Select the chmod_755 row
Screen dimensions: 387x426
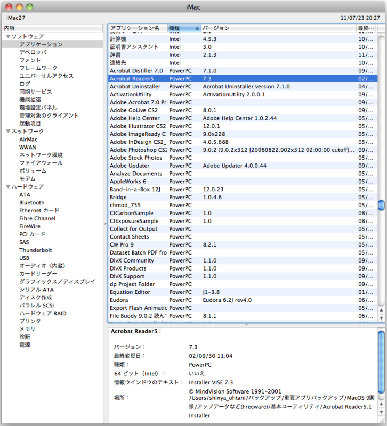click(x=243, y=205)
